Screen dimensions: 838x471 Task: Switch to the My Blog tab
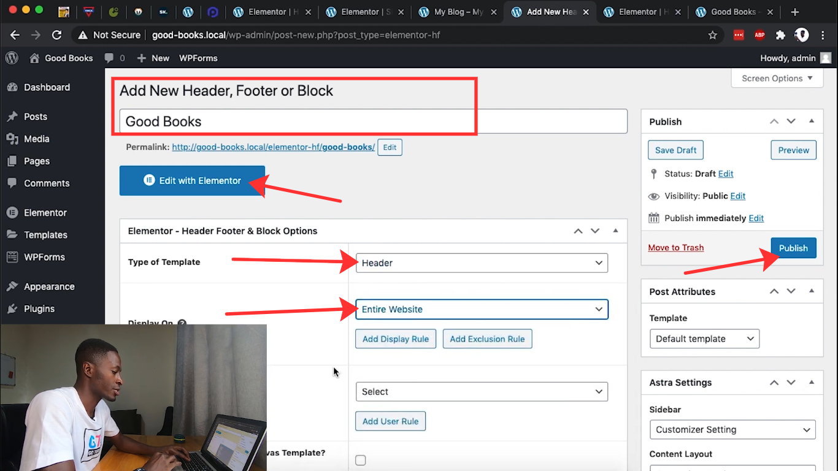pos(457,12)
